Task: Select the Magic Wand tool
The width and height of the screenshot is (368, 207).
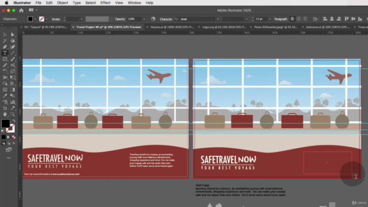Action: pos(5,41)
